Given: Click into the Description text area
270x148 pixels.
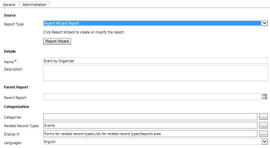Looking at the screenshot, I should point(155,73).
